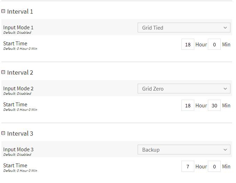Click the Interval 1 heading text
236x183 pixels.
point(20,12)
